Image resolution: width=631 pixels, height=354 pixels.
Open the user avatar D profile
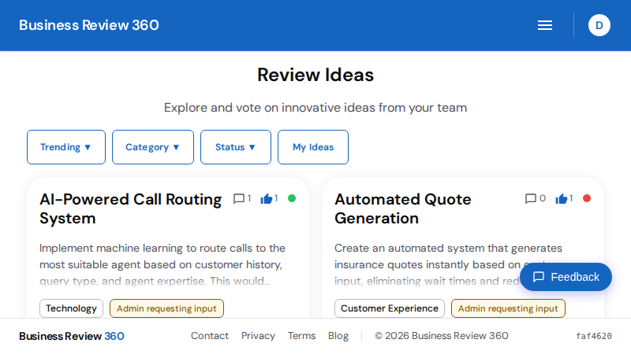[599, 25]
